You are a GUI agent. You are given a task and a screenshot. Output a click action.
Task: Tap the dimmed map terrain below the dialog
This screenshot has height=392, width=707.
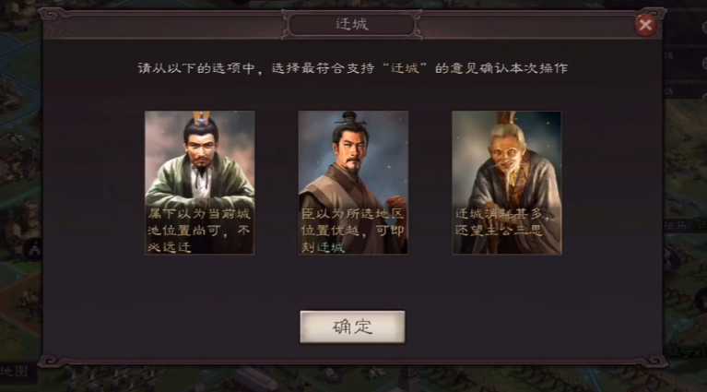(352, 379)
